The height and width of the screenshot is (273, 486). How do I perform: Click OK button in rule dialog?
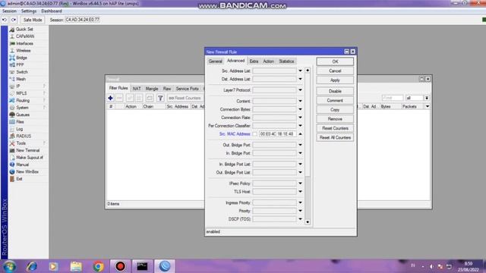click(x=335, y=61)
